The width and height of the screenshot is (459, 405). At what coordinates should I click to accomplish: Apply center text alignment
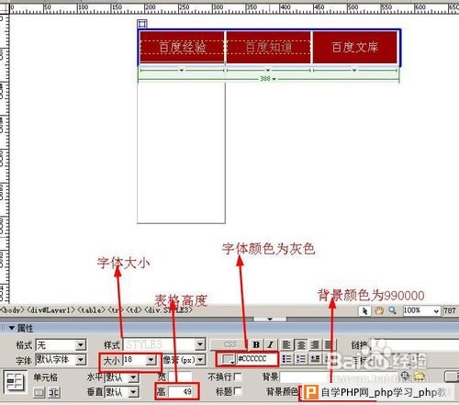[x=300, y=344]
